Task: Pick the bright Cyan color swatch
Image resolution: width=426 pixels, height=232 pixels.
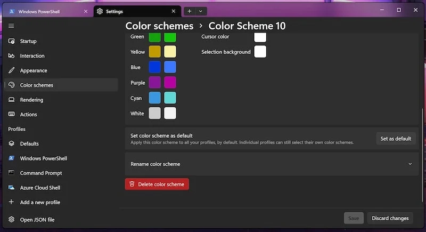Action: pos(170,98)
